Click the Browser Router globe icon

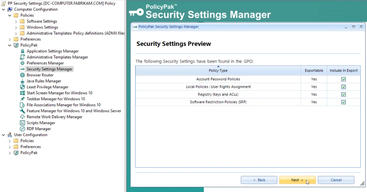(22, 75)
